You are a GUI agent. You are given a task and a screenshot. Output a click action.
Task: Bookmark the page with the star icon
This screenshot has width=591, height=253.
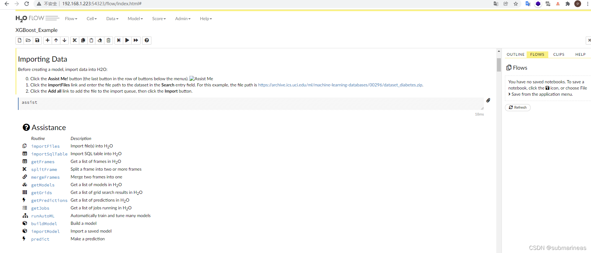tap(516, 4)
